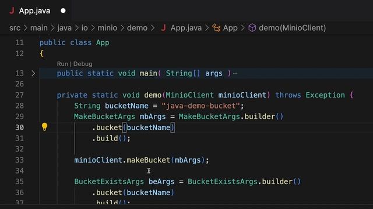Click the folded code ellipsis after main
373x209 pixels.
(235, 74)
